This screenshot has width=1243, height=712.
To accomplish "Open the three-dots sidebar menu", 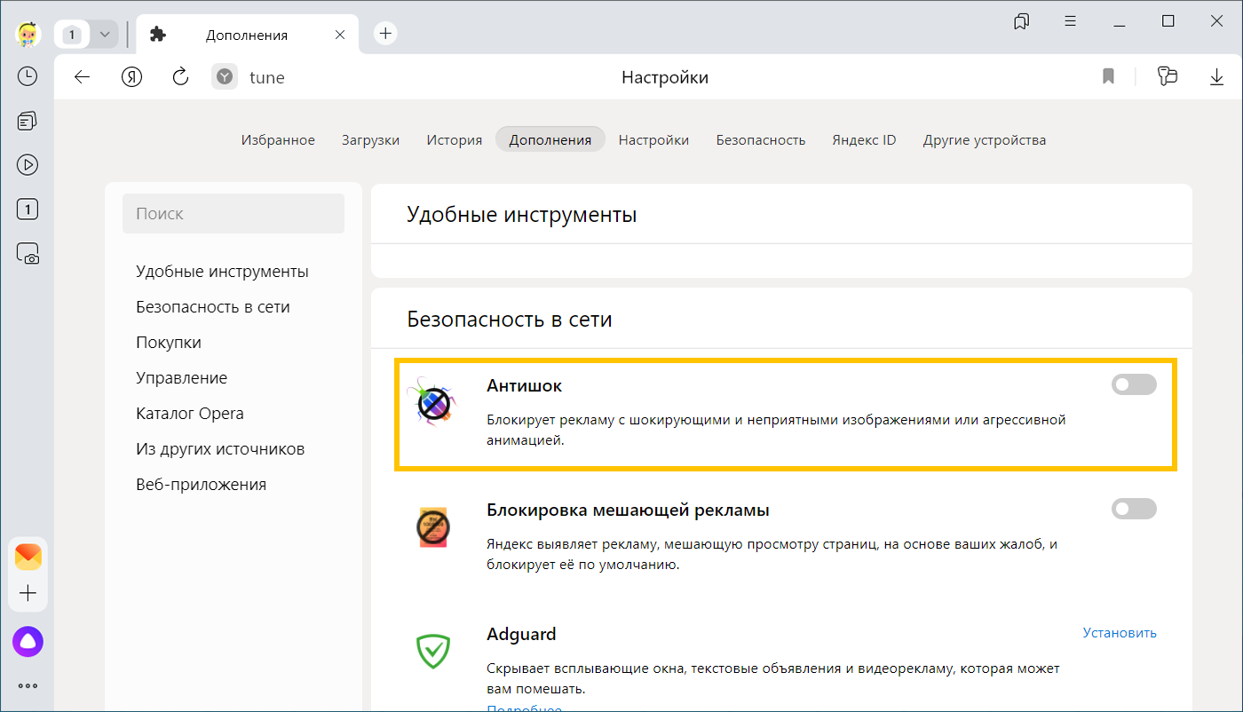I will pos(28,685).
